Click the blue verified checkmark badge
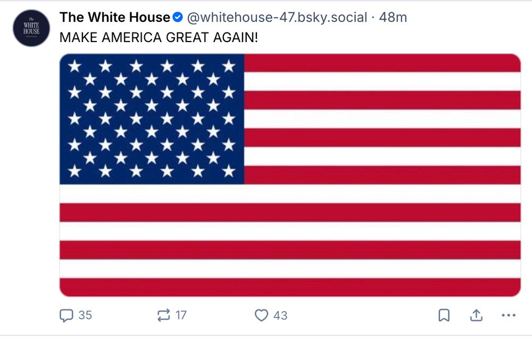532x342 pixels. point(178,18)
